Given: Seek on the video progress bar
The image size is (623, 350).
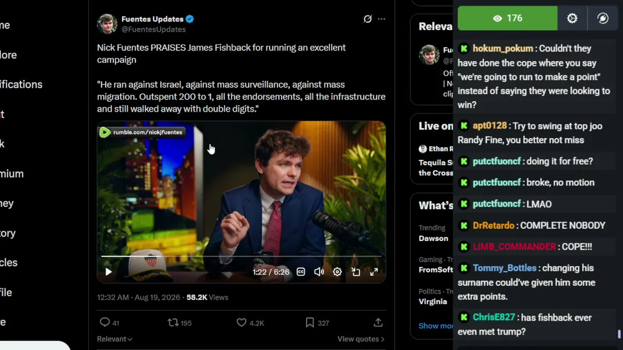Looking at the screenshot, I should click(241, 256).
